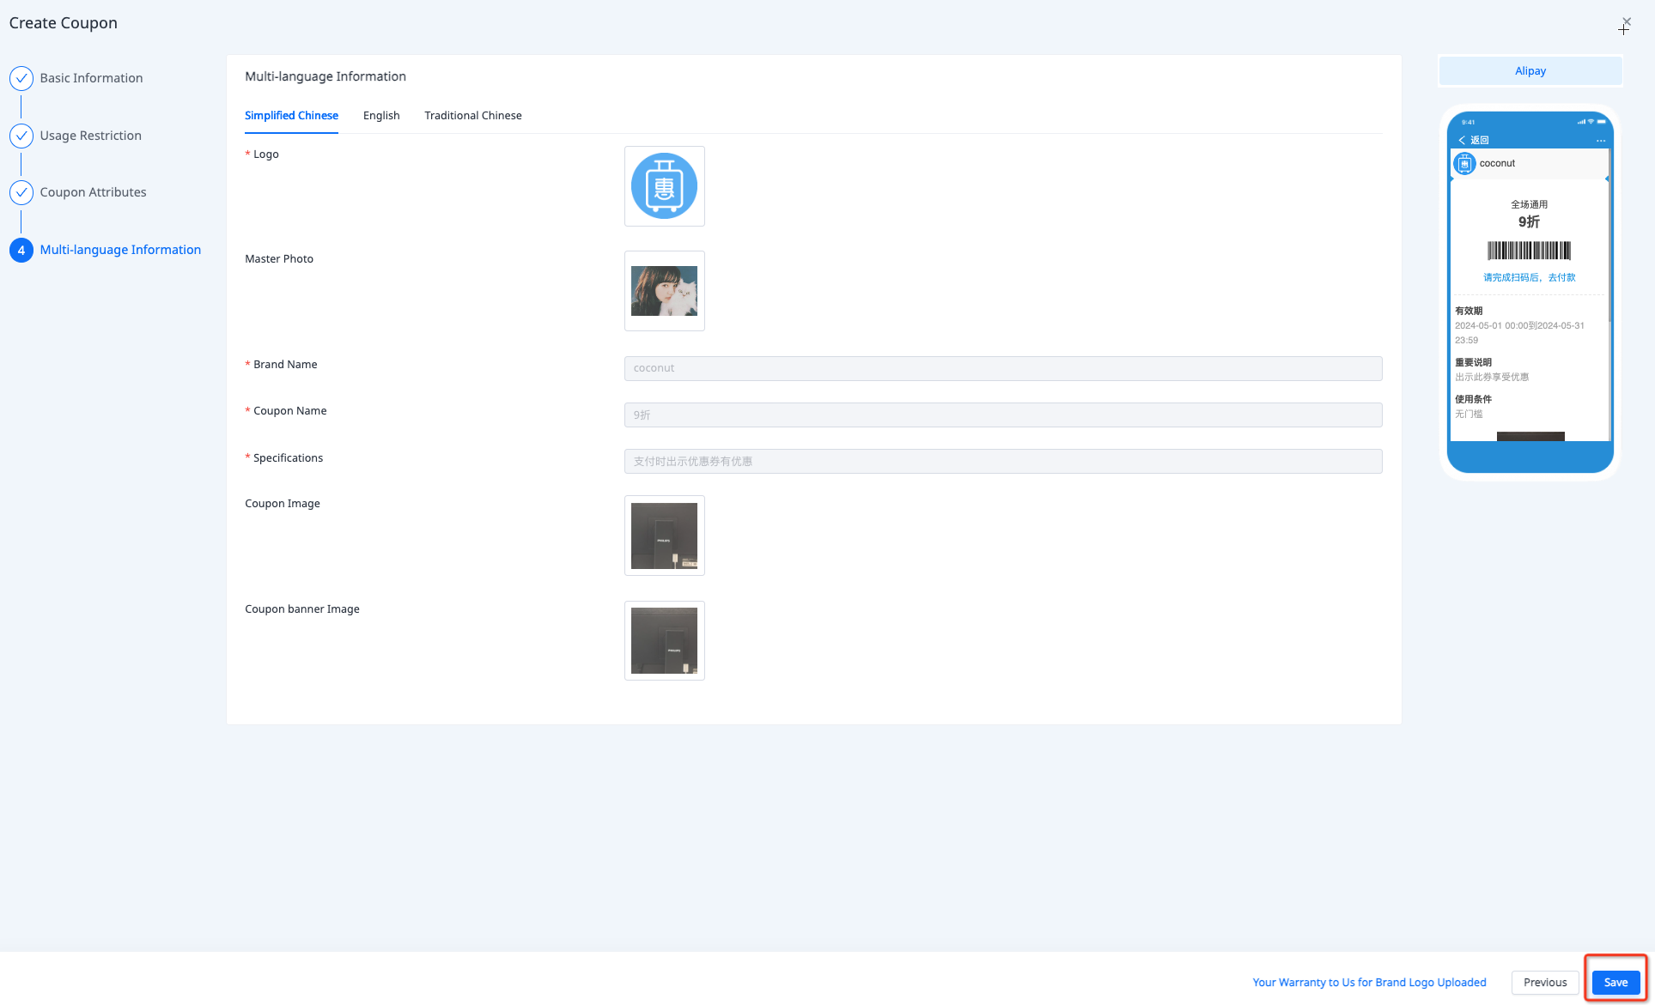The height and width of the screenshot is (1005, 1655).
Task: Switch to the Traditional Chinese tab
Action: (x=472, y=116)
